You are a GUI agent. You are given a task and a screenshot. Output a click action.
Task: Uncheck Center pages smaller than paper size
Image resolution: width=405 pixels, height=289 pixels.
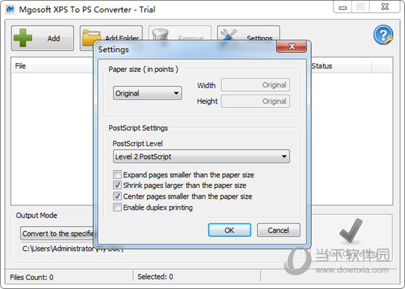coord(117,196)
